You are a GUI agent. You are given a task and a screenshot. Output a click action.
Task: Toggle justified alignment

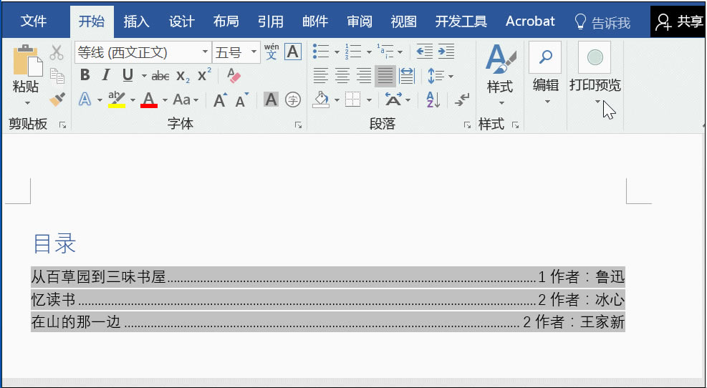pos(385,76)
